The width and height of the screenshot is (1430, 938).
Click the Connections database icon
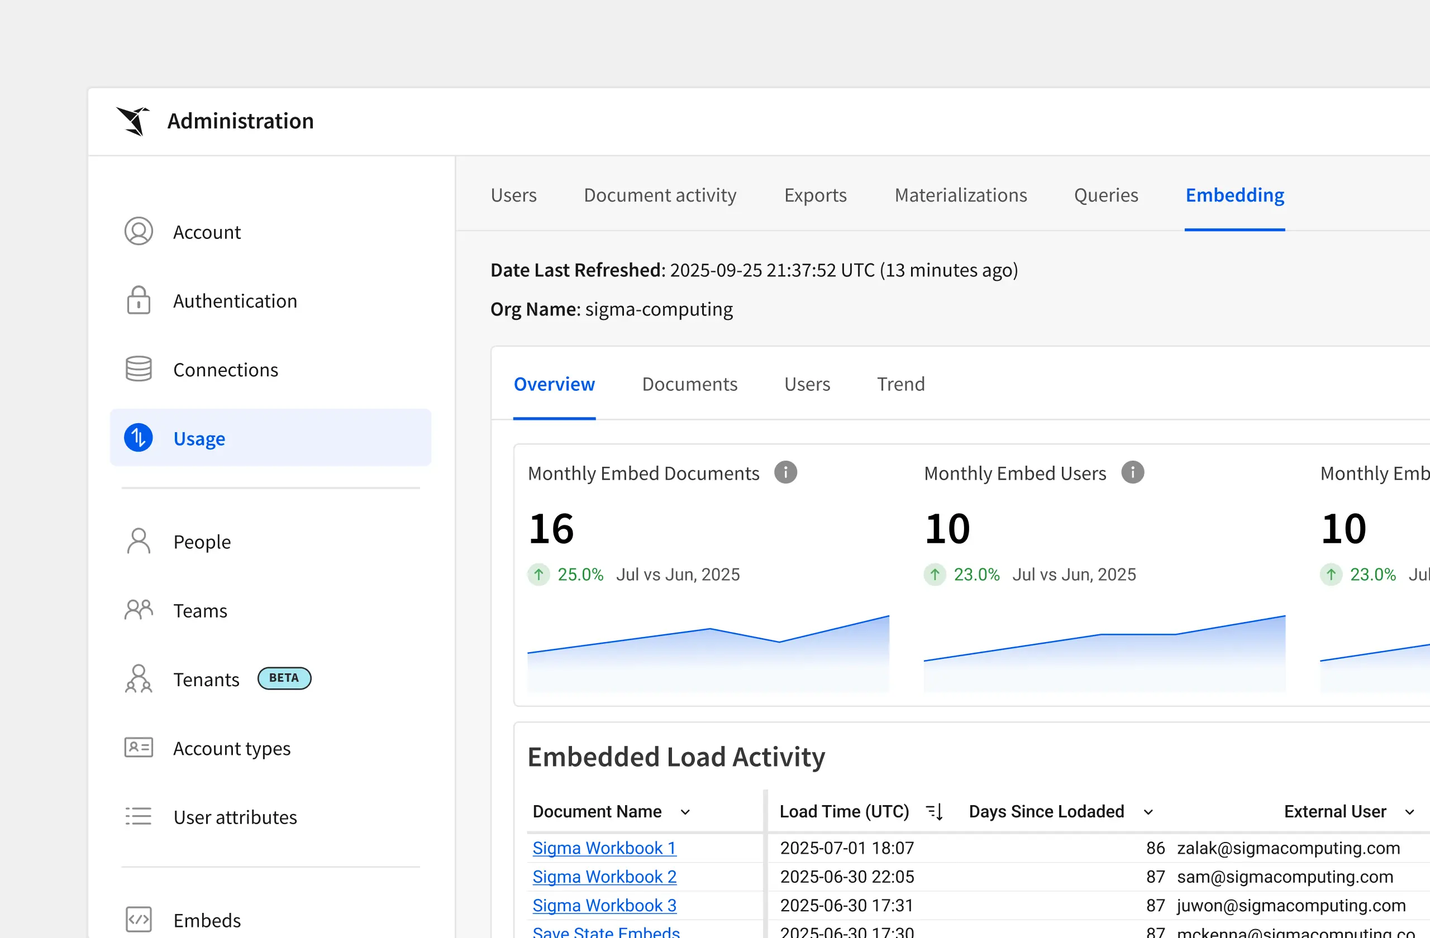click(x=139, y=369)
